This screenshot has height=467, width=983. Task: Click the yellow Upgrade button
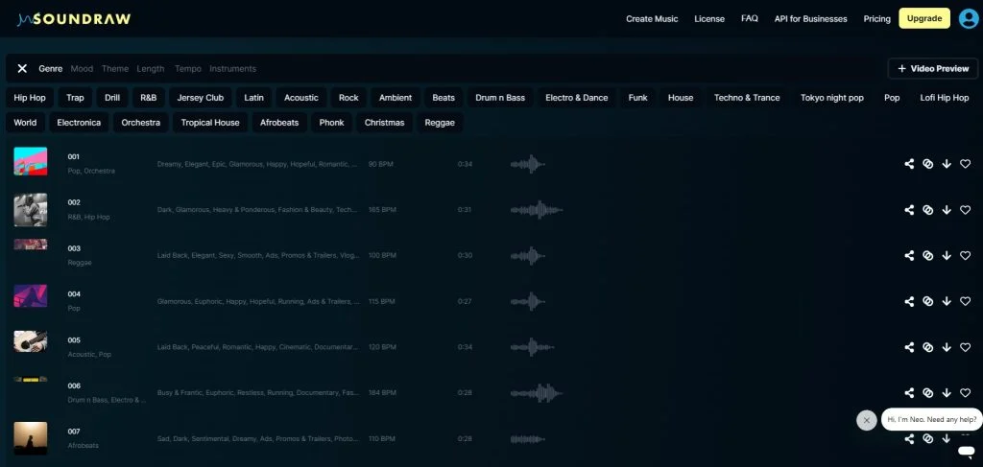click(924, 18)
